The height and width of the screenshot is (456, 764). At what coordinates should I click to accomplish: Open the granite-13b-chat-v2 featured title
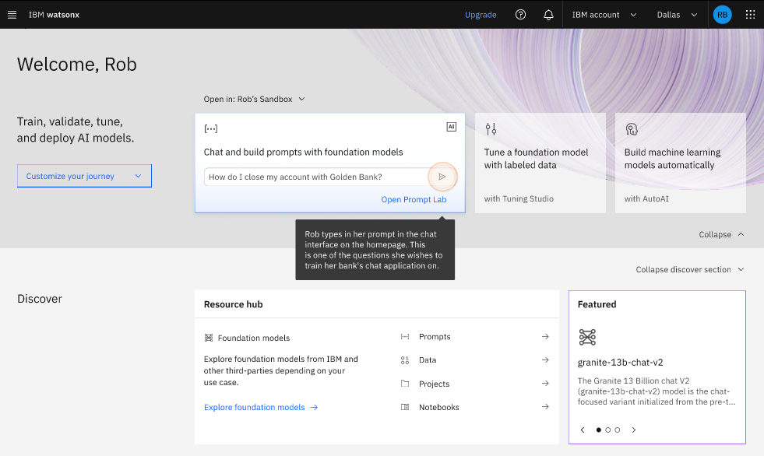tap(620, 363)
